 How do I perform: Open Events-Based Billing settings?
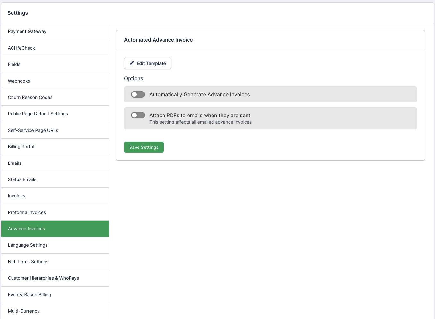(29, 295)
